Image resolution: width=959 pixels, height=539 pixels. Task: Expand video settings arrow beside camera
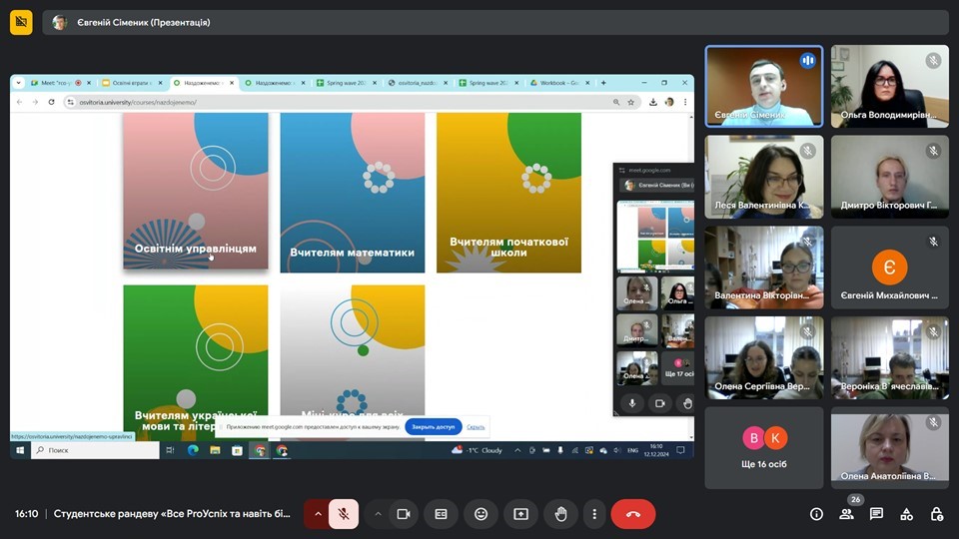point(378,514)
